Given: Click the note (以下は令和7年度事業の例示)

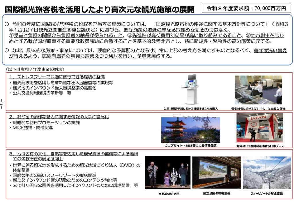Looking at the screenshot, I should (x=35, y=69).
